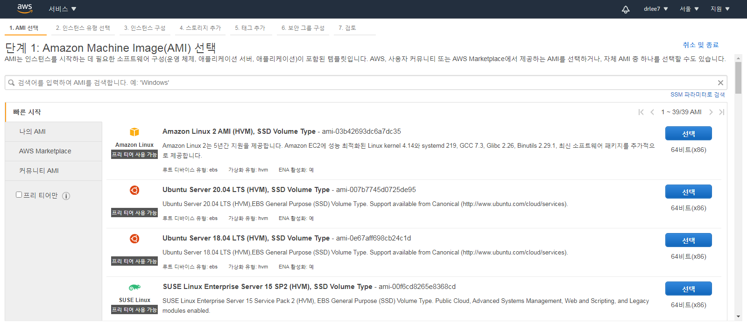
Task: Click the Amazon Linux label under icon
Action: coord(134,145)
